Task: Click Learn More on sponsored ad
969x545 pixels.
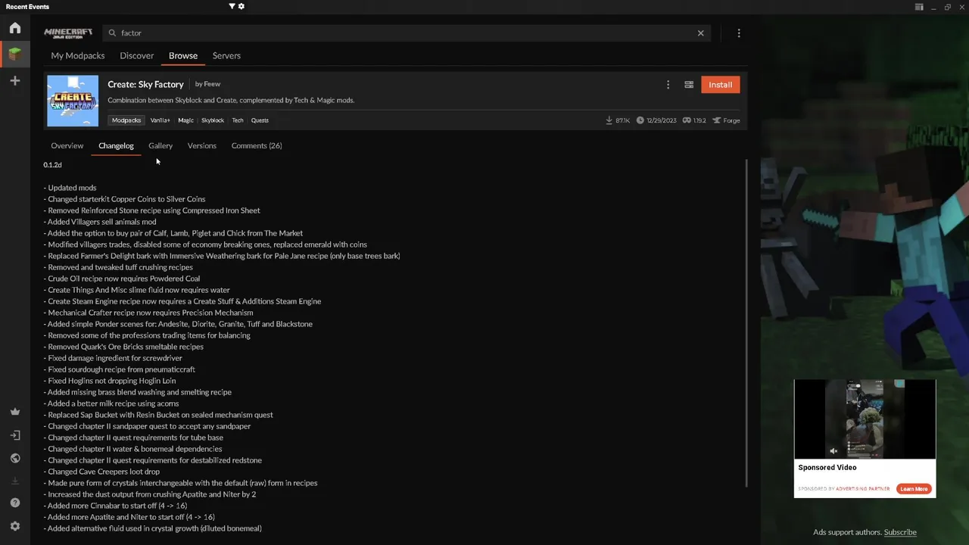Action: [x=914, y=489]
